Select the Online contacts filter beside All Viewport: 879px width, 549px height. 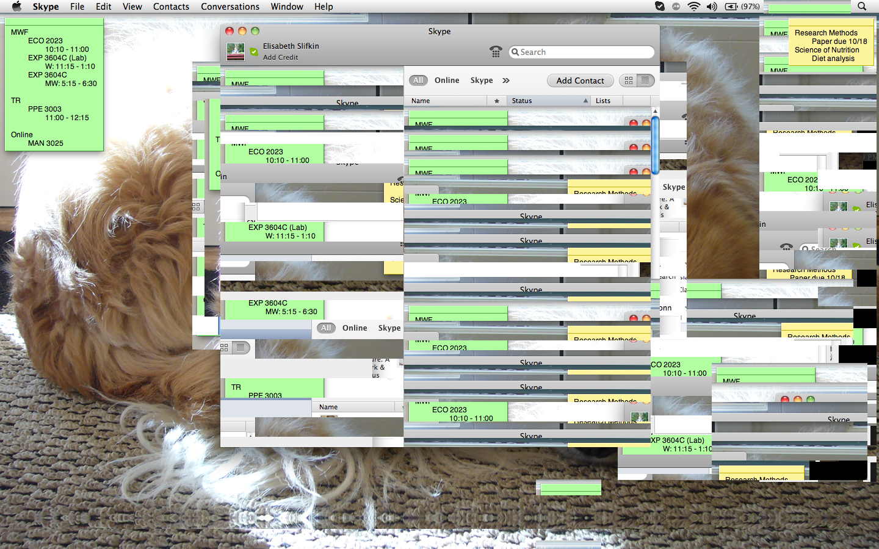pyautogui.click(x=447, y=81)
